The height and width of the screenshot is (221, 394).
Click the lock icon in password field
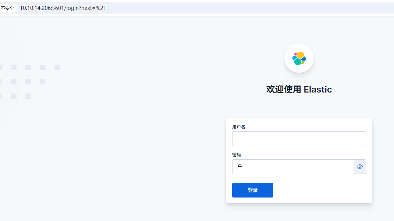pos(240,167)
